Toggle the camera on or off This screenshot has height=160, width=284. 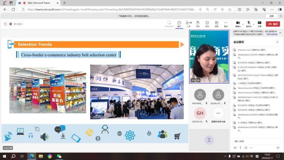coord(237,23)
